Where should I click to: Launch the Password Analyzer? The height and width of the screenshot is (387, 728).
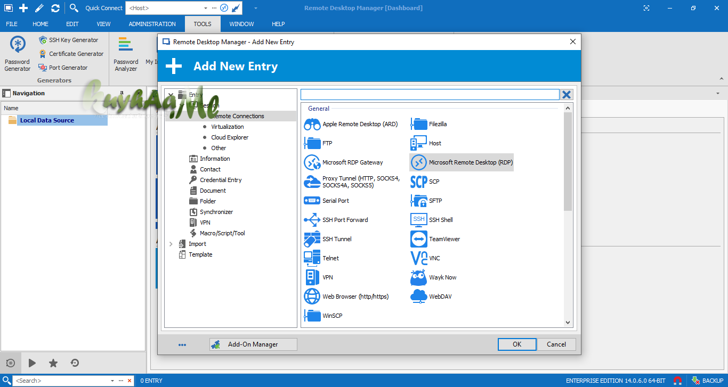(126, 54)
